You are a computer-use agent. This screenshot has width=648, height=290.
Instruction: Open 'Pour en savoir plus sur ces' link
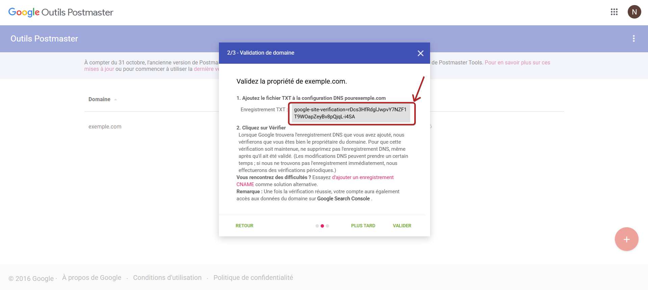517,63
